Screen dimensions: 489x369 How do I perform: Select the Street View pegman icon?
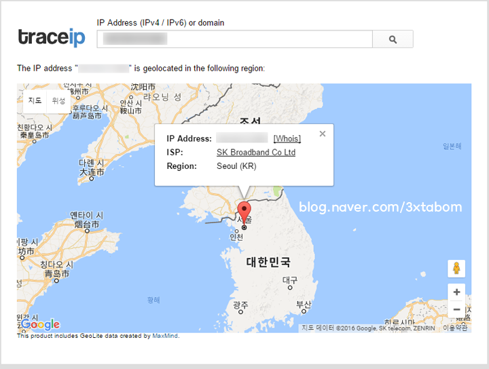456,269
